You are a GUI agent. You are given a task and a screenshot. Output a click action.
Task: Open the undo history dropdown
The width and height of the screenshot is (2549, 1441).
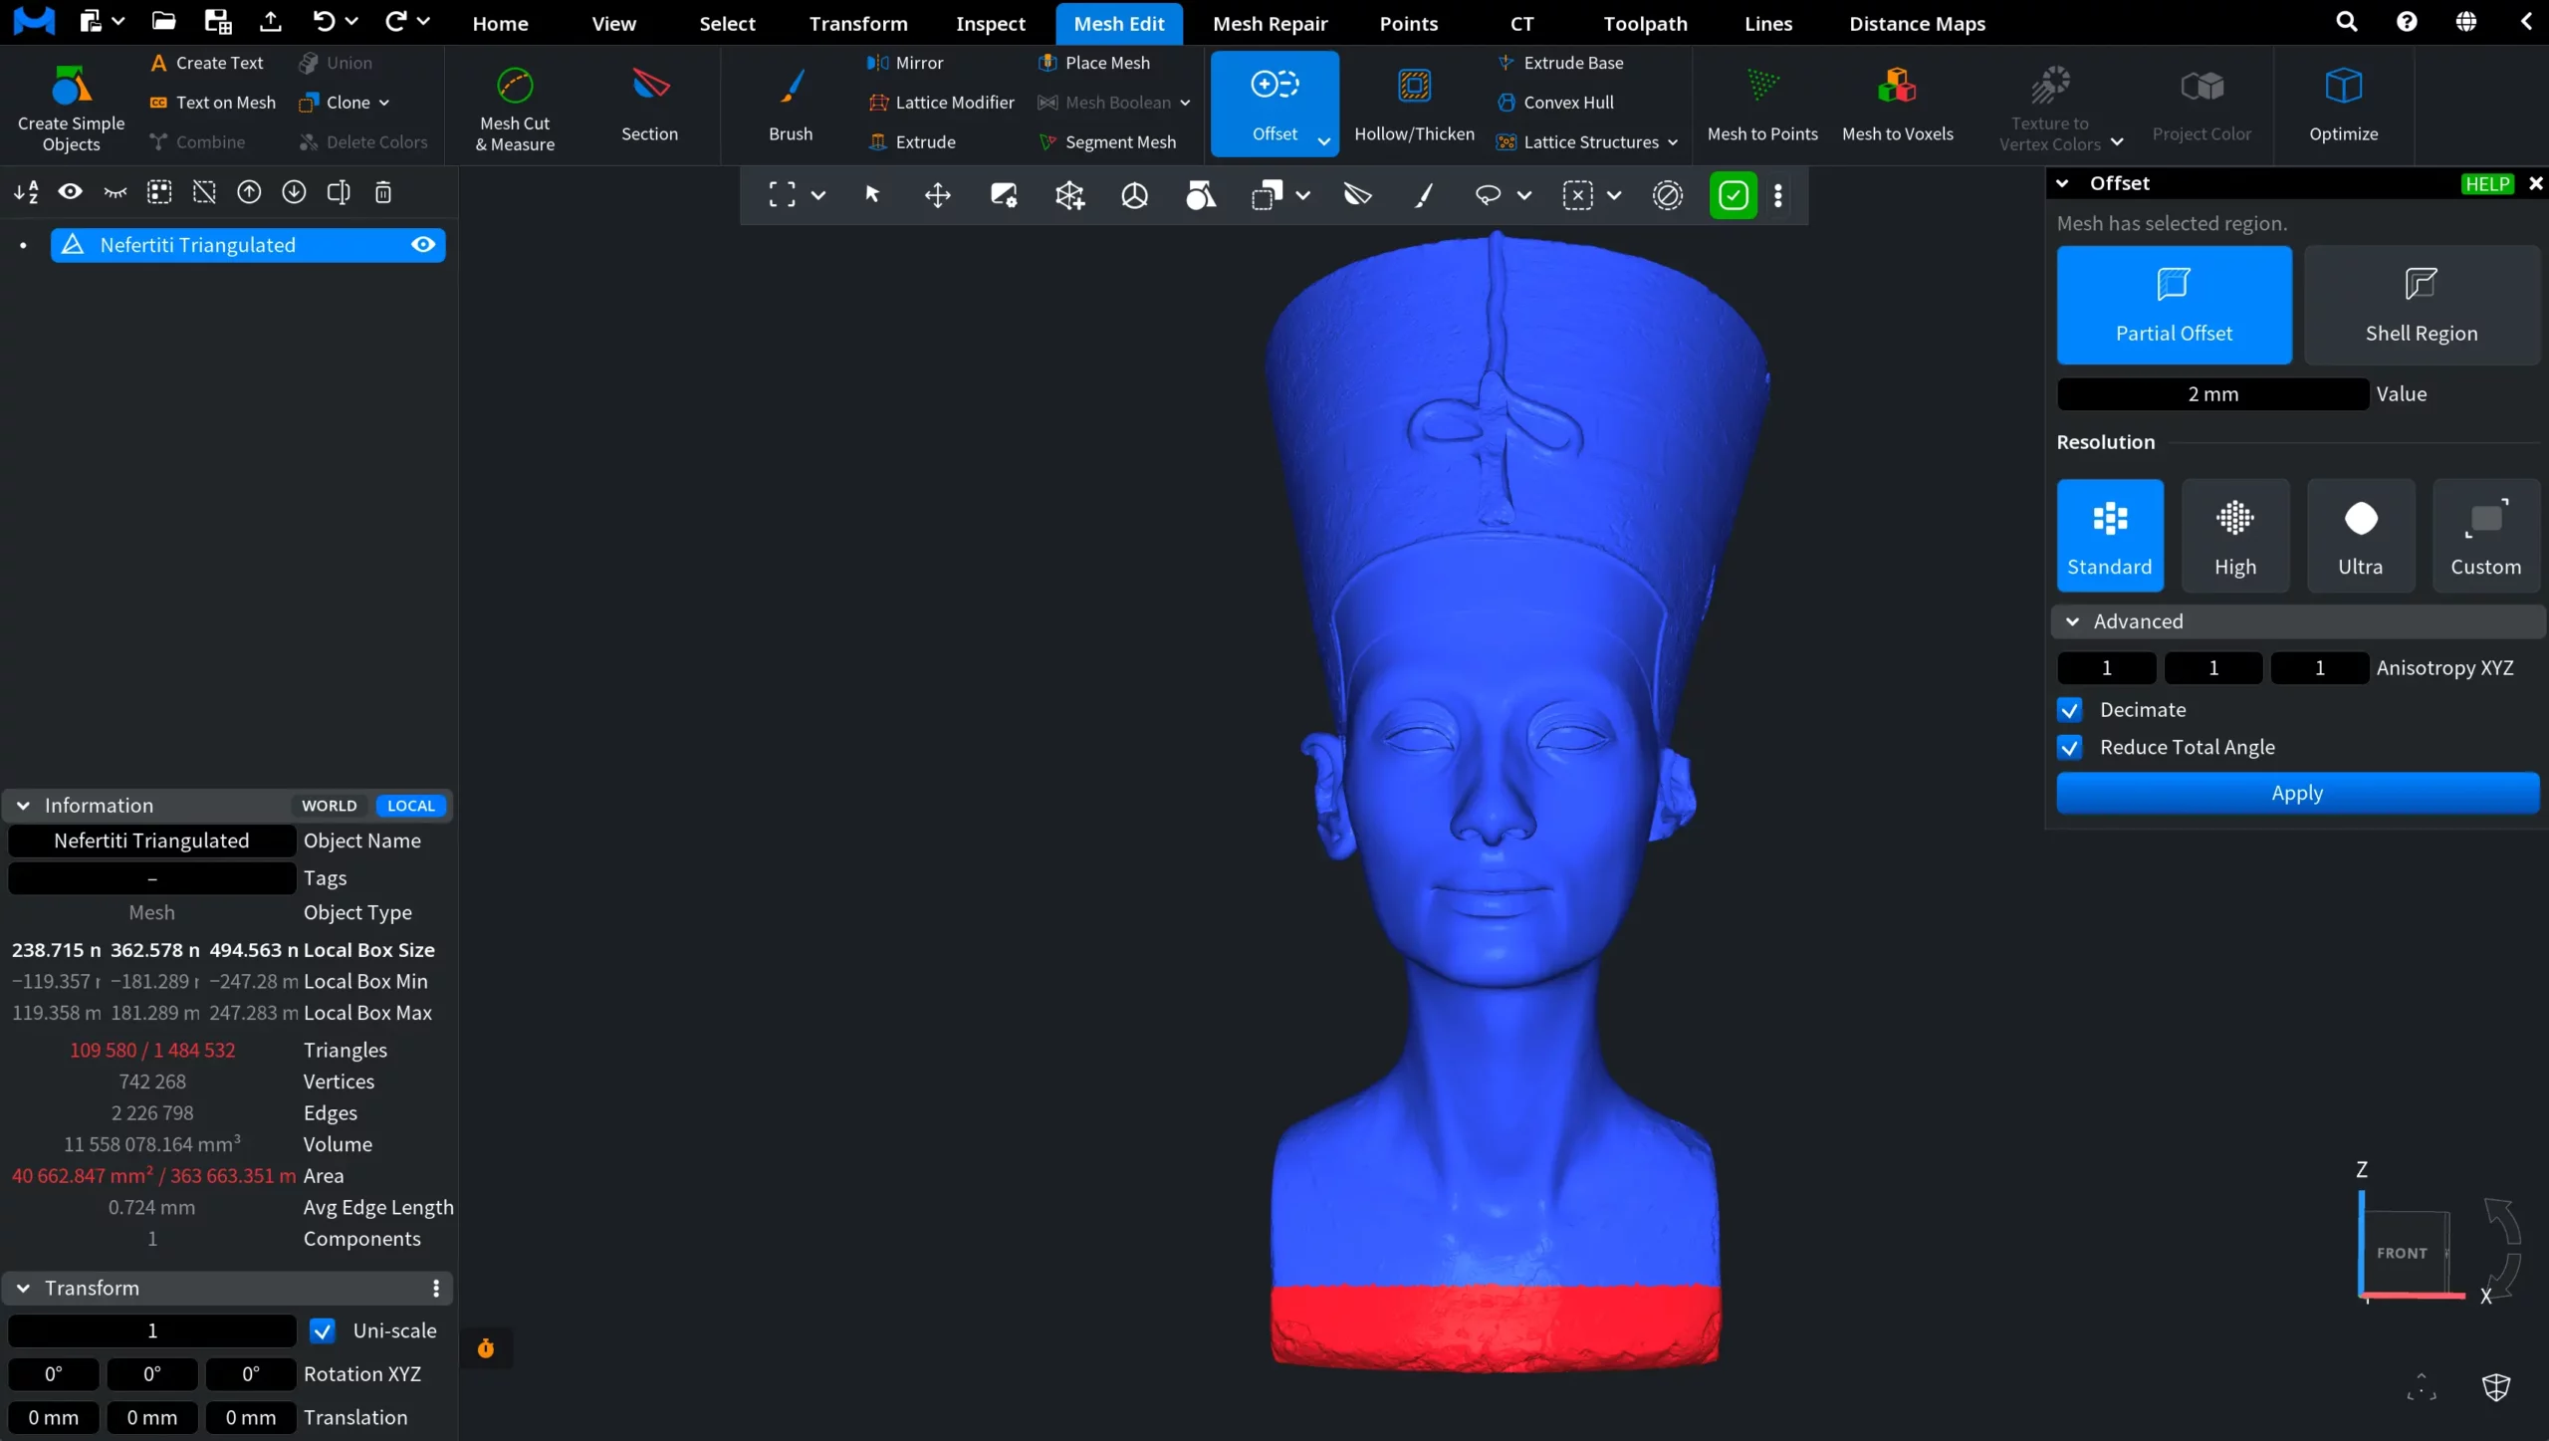[x=350, y=21]
